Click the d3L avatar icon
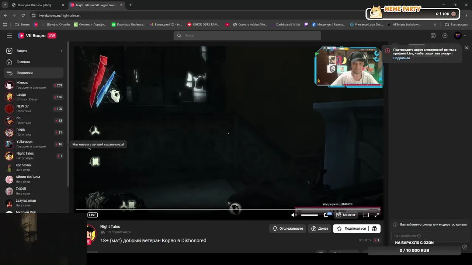Image resolution: width=472 pixels, height=265 pixels. pyautogui.click(x=9, y=121)
